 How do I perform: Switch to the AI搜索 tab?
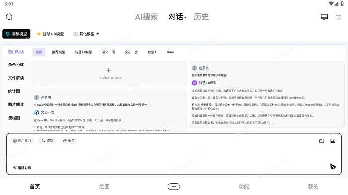(147, 17)
